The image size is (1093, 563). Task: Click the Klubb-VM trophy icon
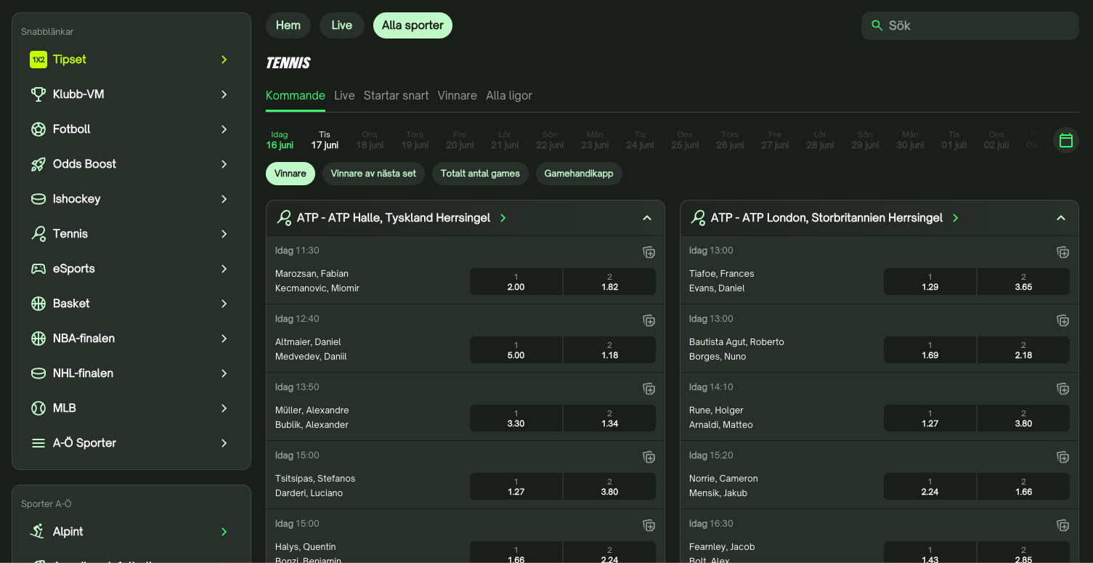pyautogui.click(x=38, y=94)
